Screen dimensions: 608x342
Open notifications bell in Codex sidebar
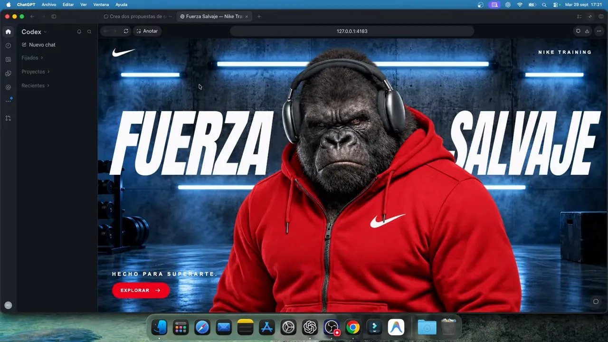(79, 32)
